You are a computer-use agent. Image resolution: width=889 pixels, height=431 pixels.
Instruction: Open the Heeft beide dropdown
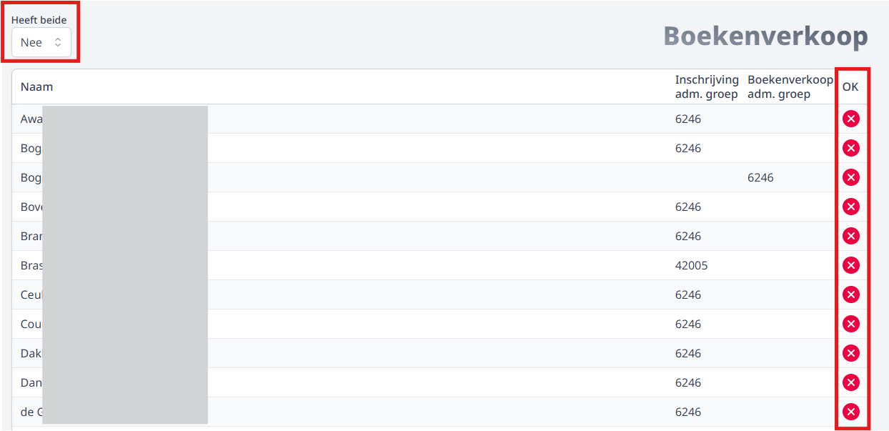(x=41, y=42)
